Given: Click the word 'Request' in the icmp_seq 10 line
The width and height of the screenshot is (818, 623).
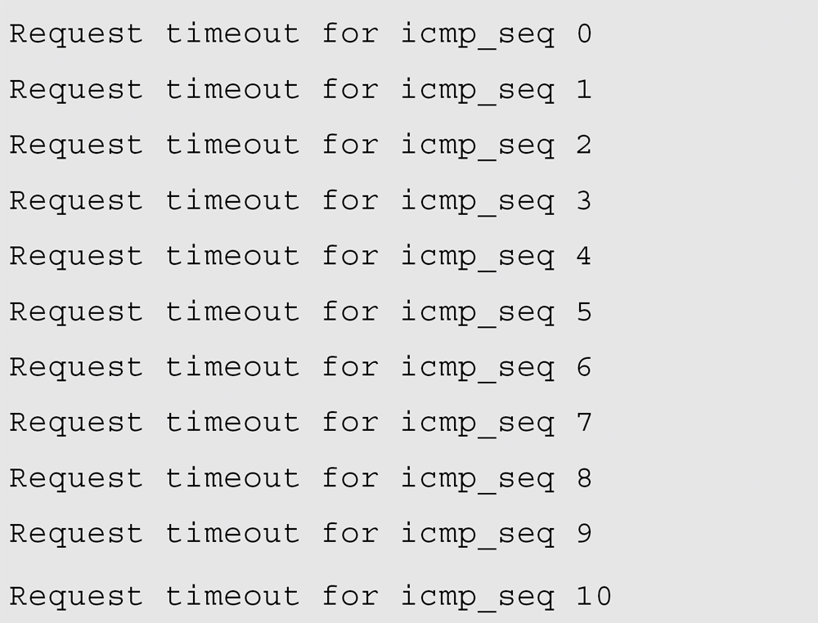Looking at the screenshot, I should tap(76, 598).
